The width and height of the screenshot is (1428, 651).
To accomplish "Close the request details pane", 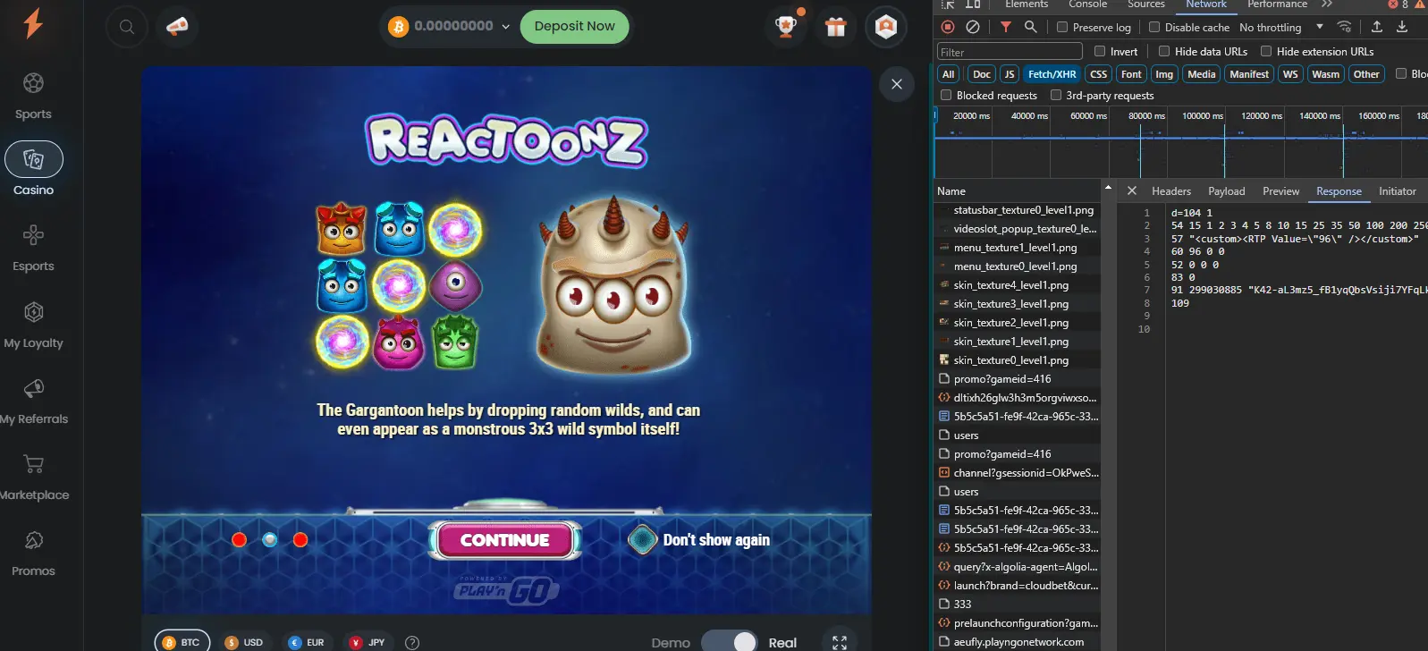I will (x=1132, y=190).
